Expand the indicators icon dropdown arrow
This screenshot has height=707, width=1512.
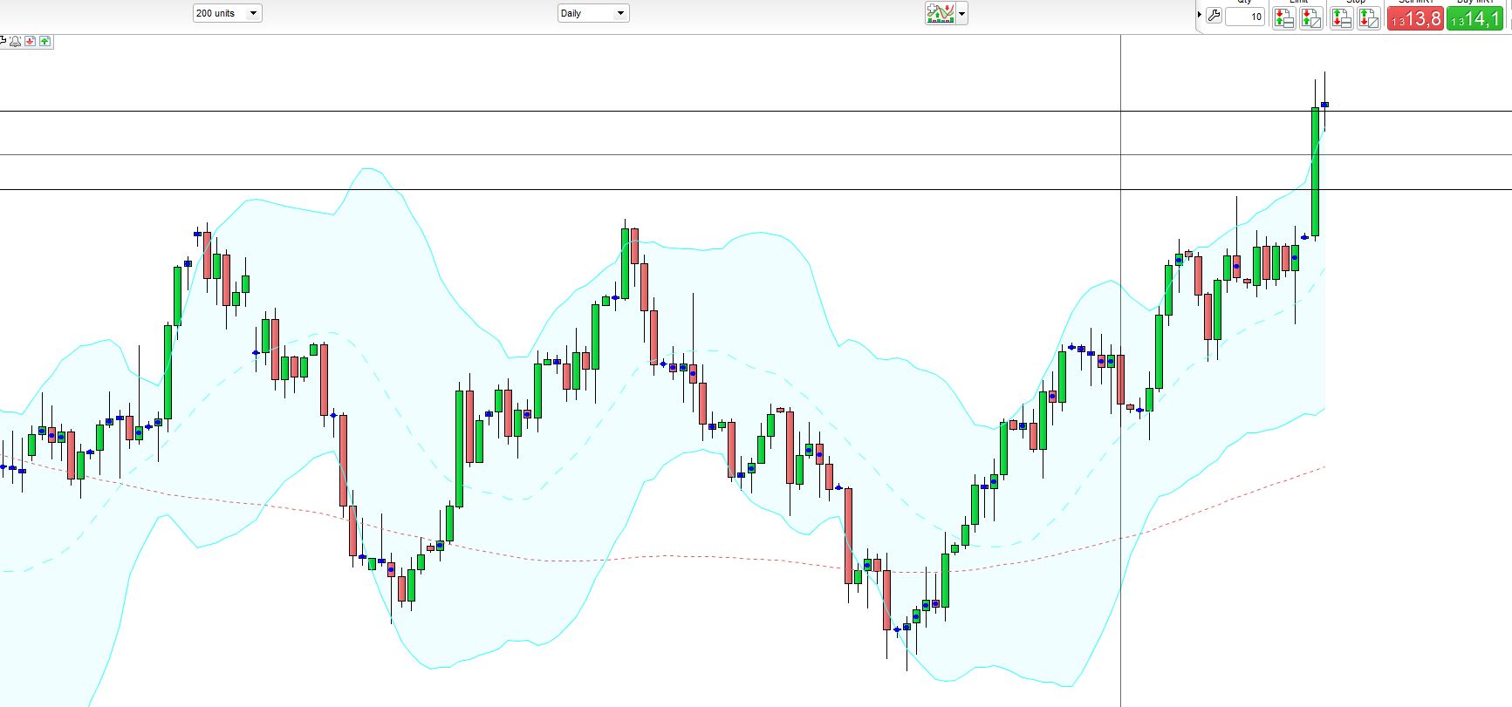(x=962, y=14)
